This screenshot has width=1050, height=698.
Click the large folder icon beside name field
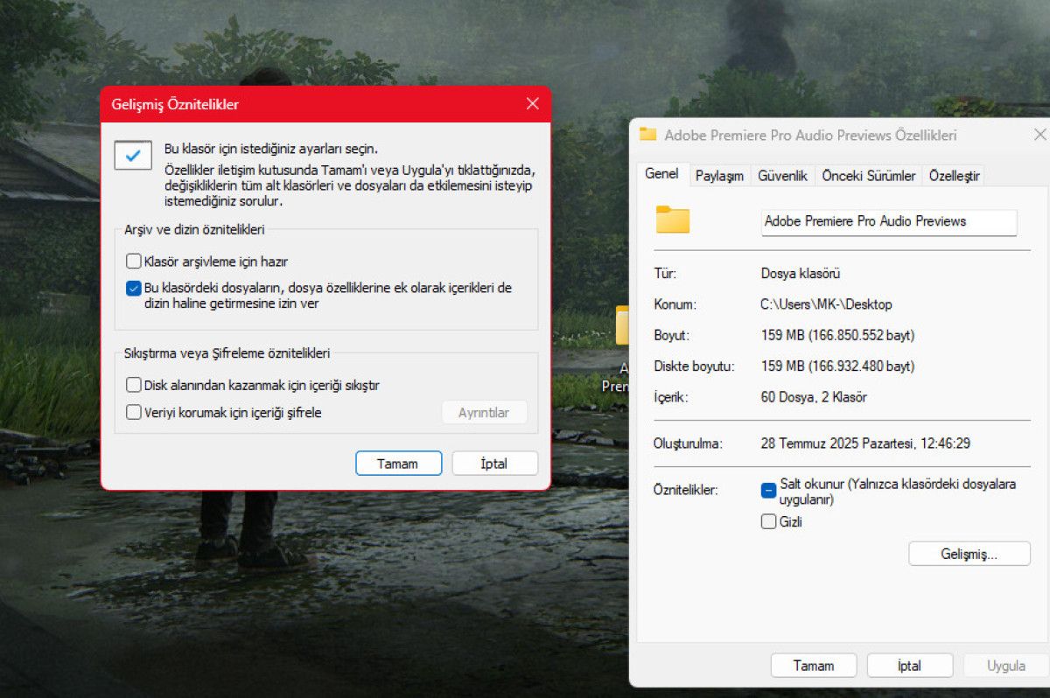pos(673,220)
